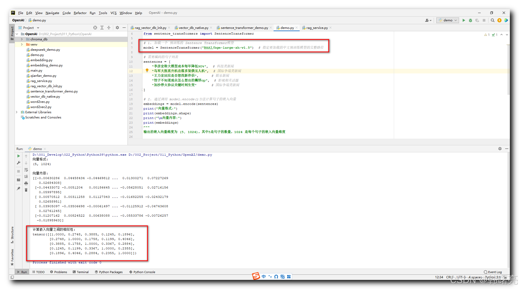519x289 pixels.
Task: Toggle pin tab in Run panel
Action: pyautogui.click(x=19, y=189)
